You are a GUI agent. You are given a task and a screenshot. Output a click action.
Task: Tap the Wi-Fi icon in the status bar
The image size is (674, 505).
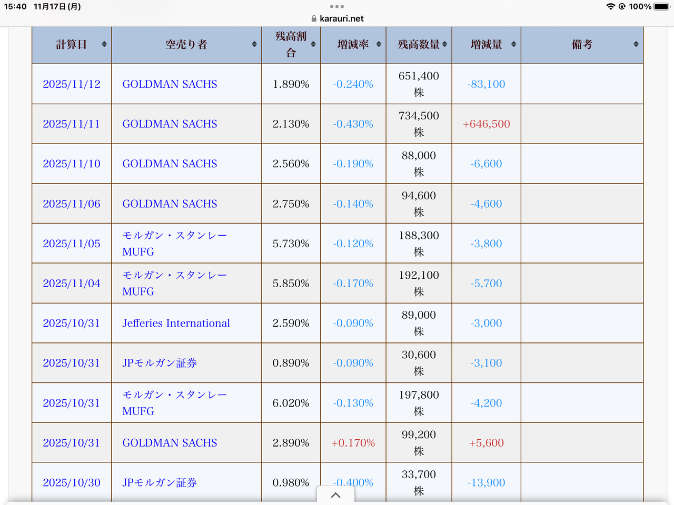pyautogui.click(x=611, y=7)
